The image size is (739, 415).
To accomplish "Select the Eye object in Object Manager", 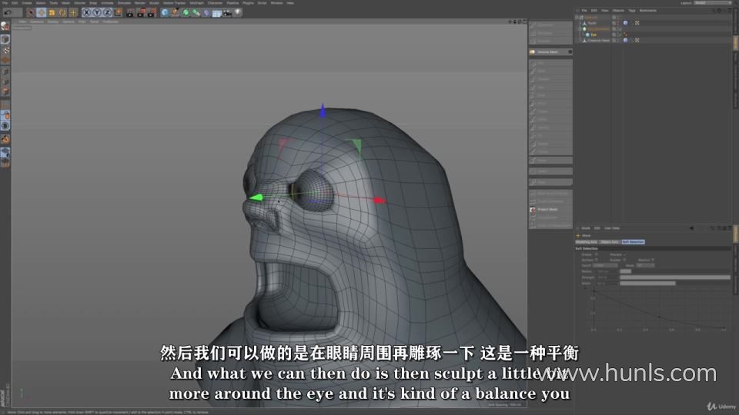I will 594,35.
